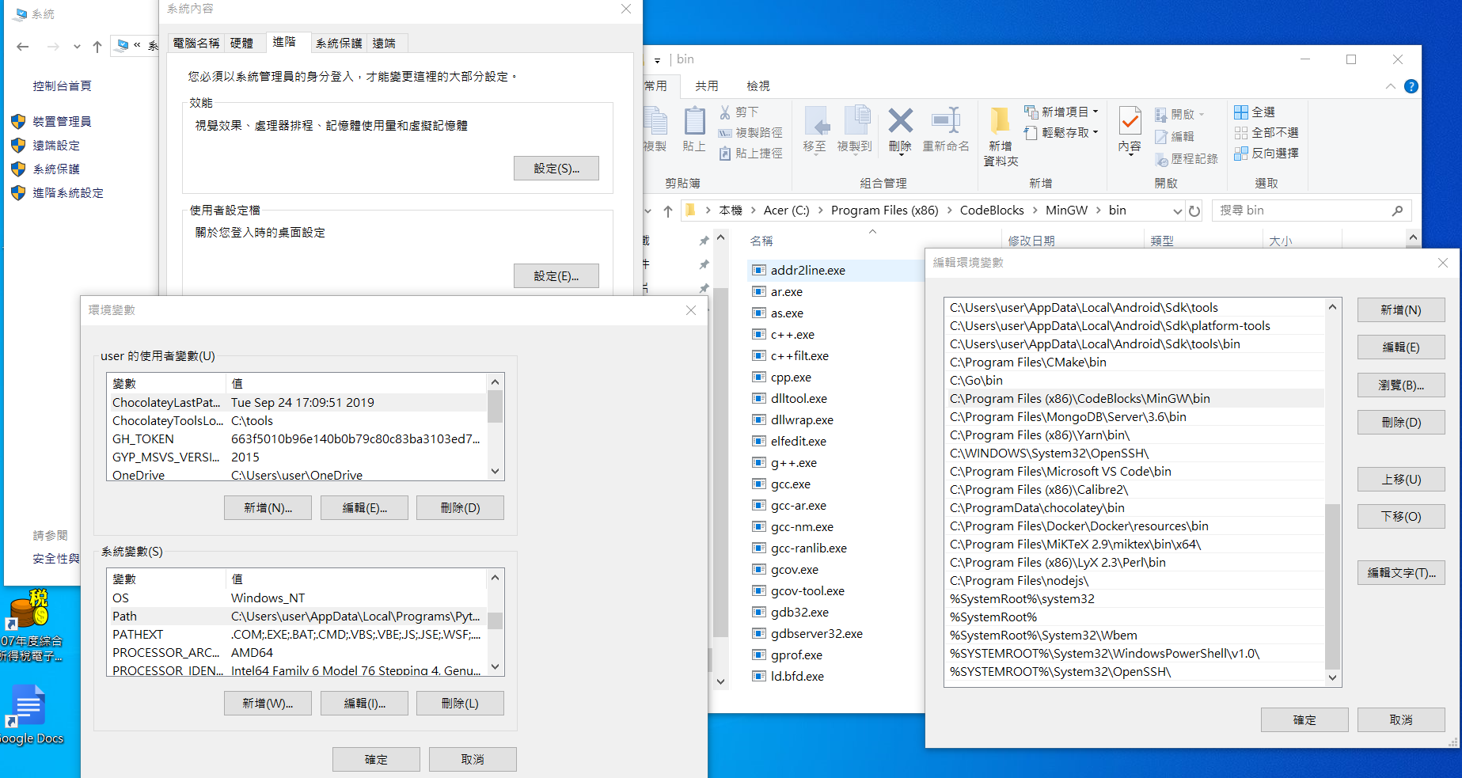This screenshot has height=778, width=1462.
Task: Click the 瀏覽(B)... button
Action: [x=1400, y=385]
